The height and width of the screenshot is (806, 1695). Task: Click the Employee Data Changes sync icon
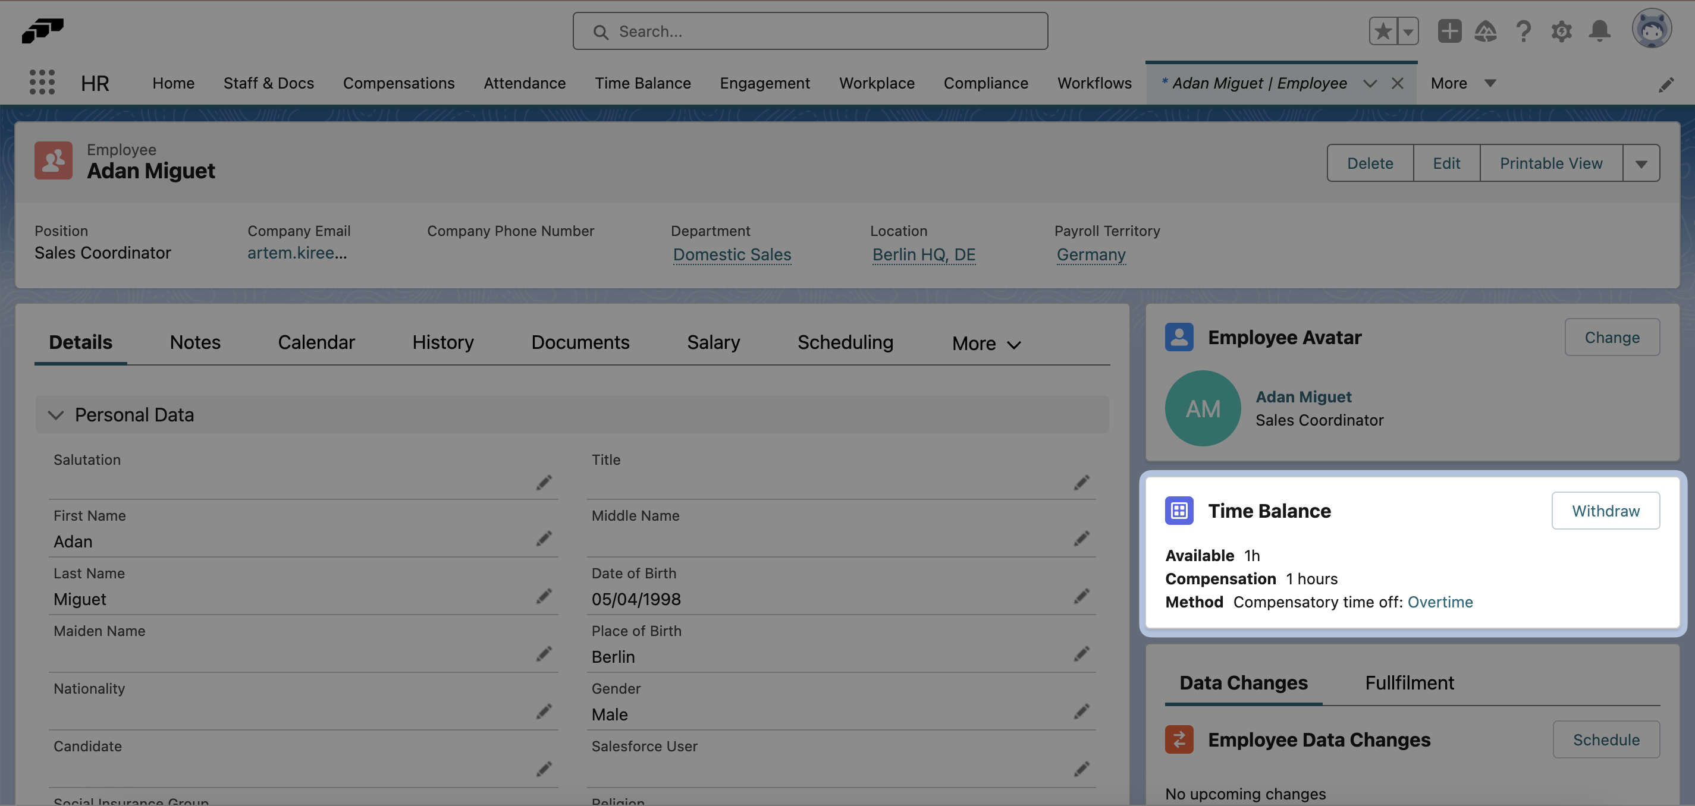[1179, 739]
